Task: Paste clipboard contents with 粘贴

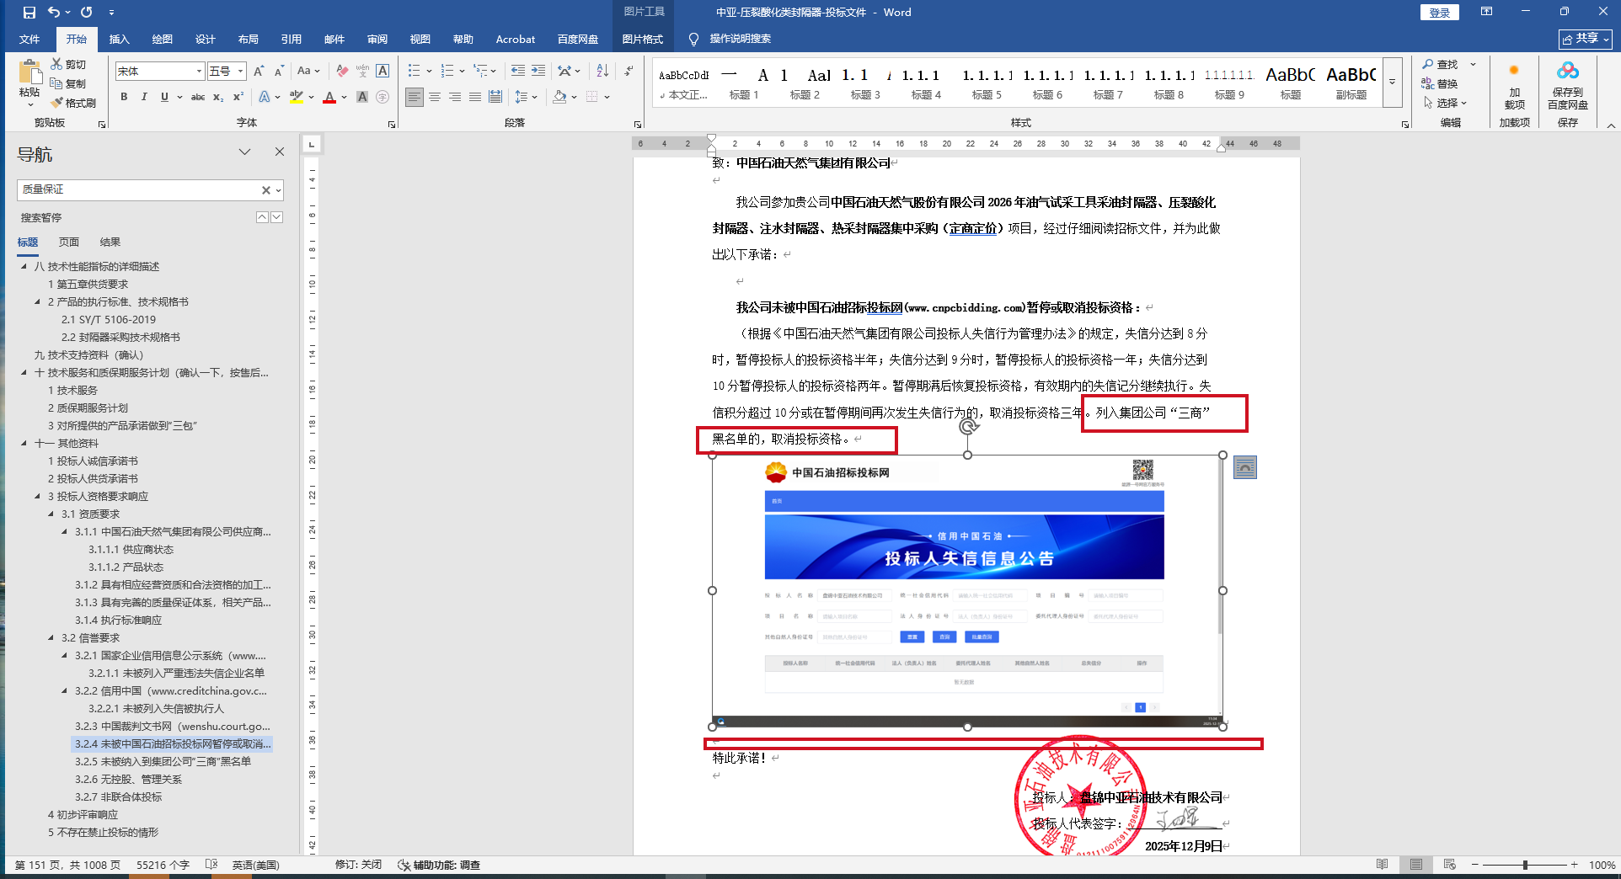Action: [29, 83]
